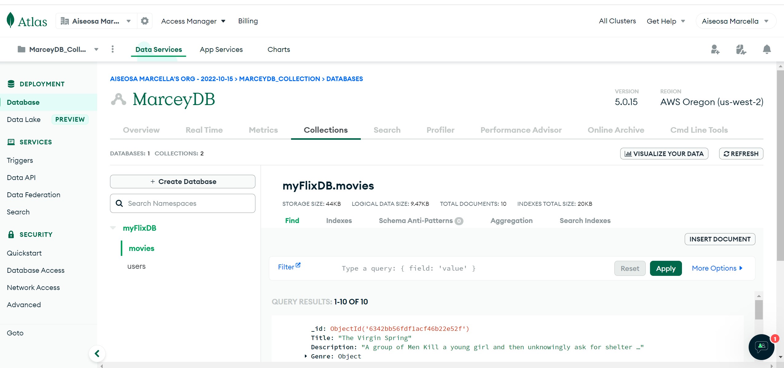
Task: Open the Metrics tab
Action: click(x=263, y=130)
